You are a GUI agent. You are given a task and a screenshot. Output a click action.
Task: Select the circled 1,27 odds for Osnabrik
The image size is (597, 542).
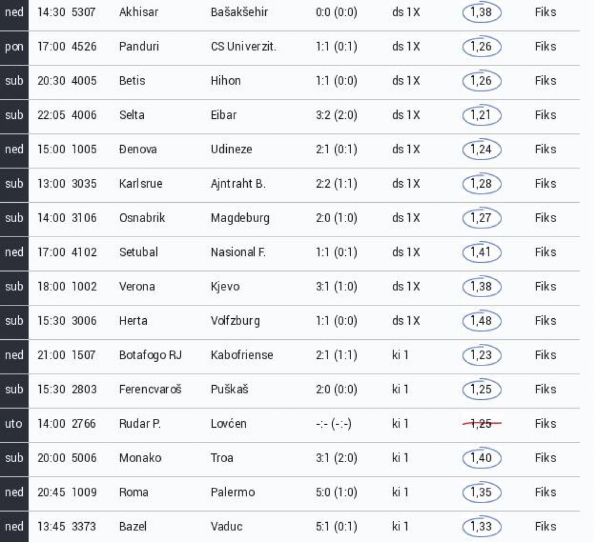click(x=482, y=218)
